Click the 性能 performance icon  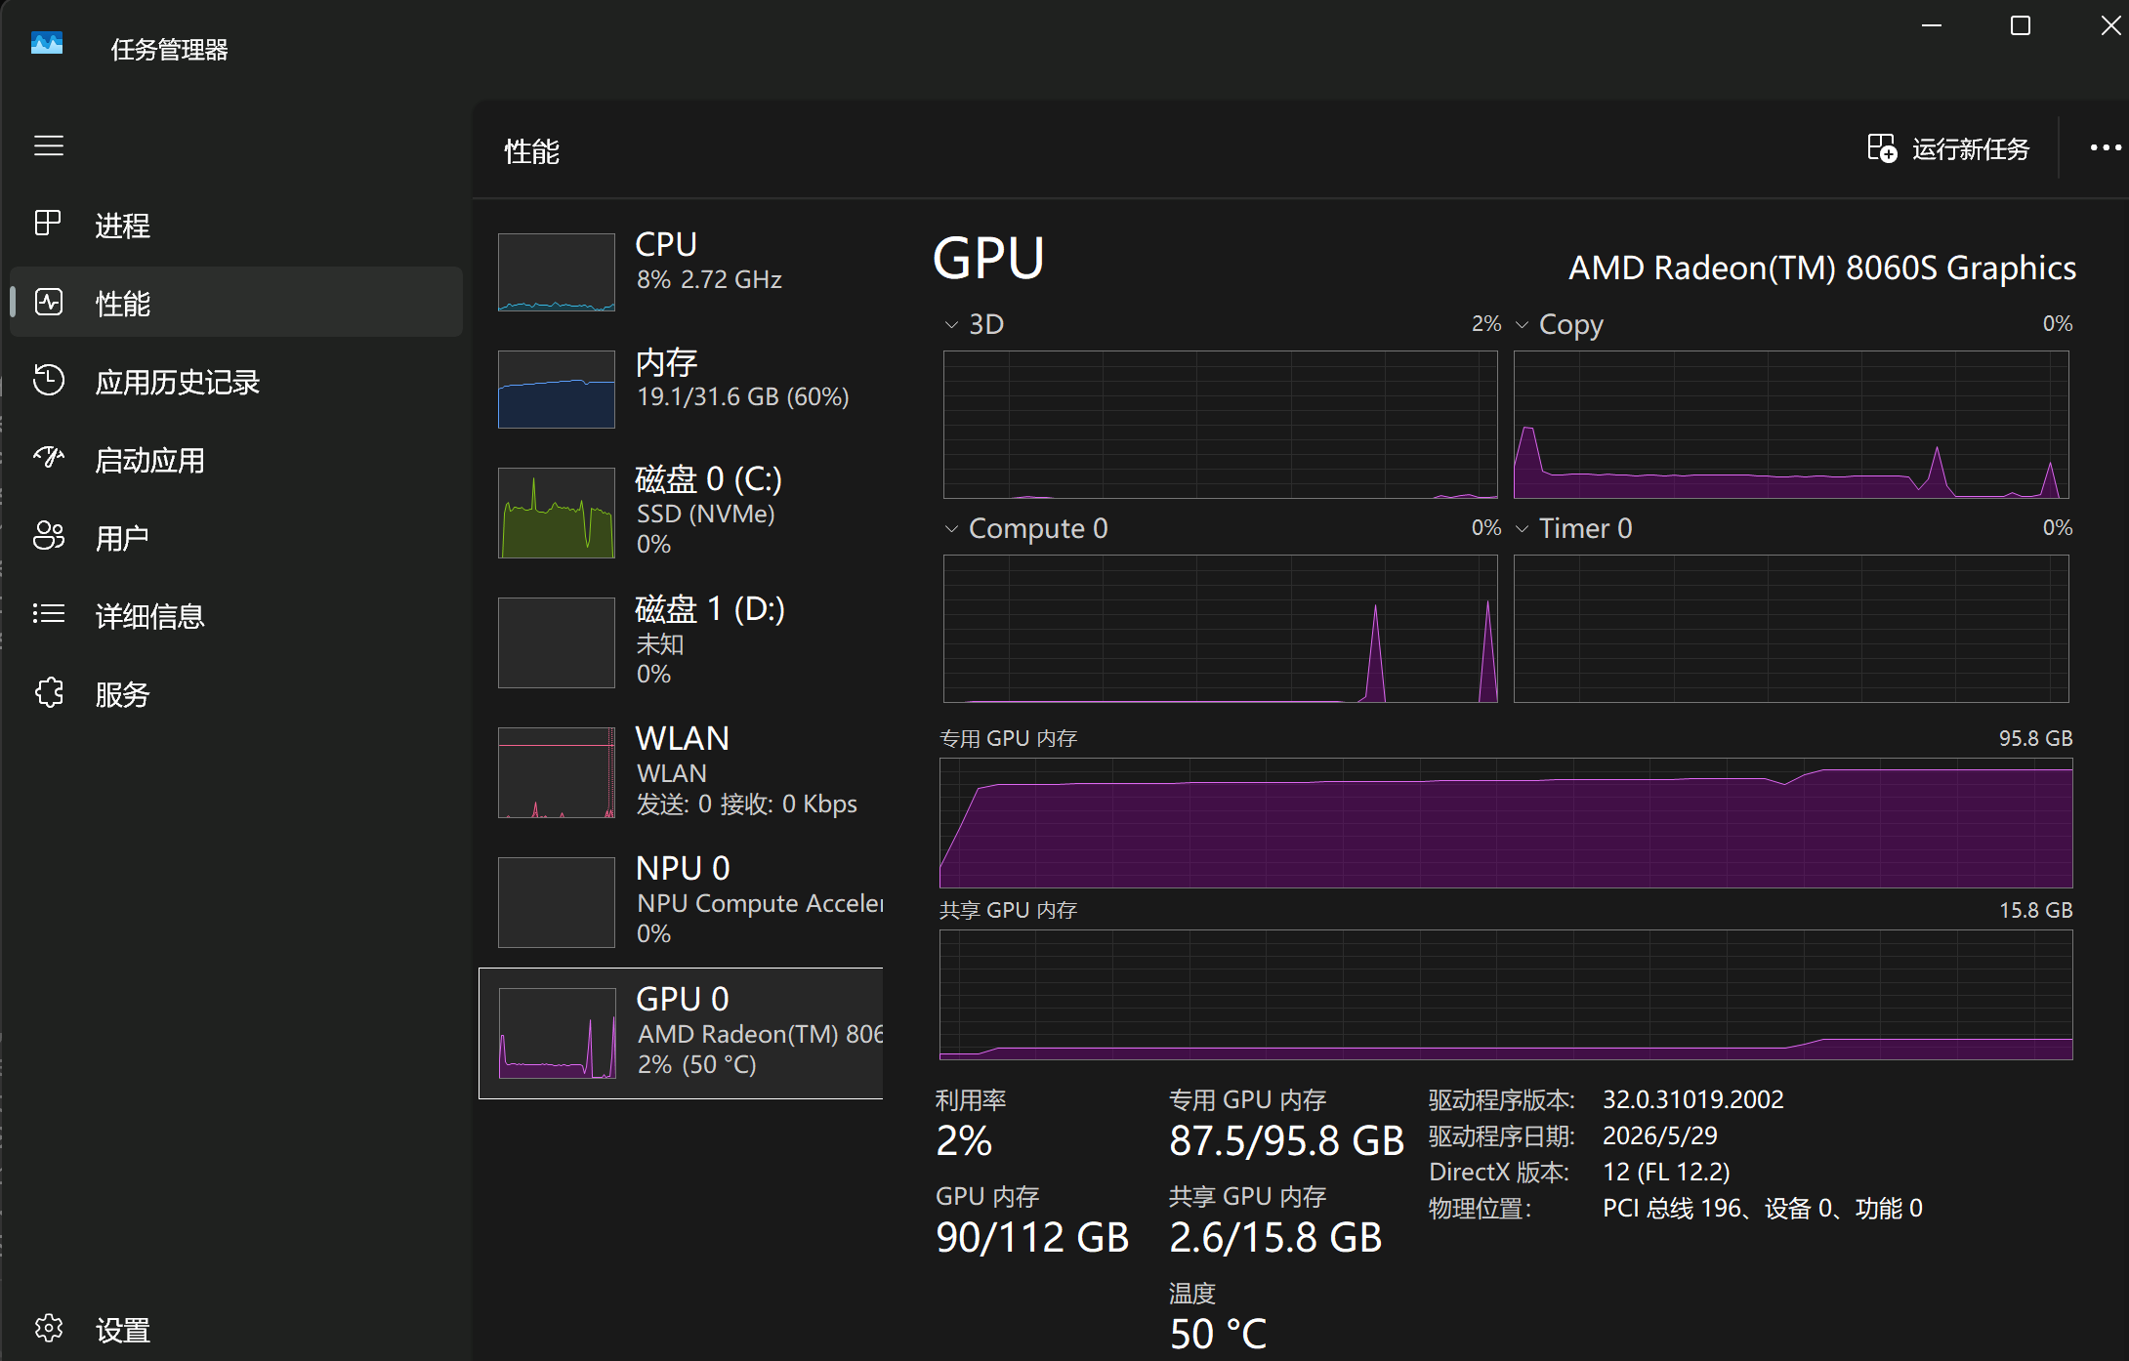[x=48, y=302]
